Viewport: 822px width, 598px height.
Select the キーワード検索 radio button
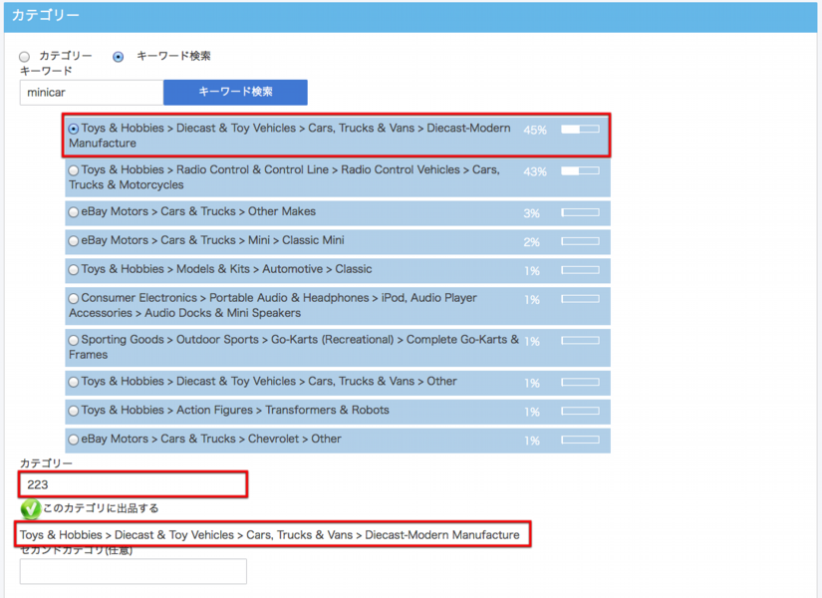[119, 56]
